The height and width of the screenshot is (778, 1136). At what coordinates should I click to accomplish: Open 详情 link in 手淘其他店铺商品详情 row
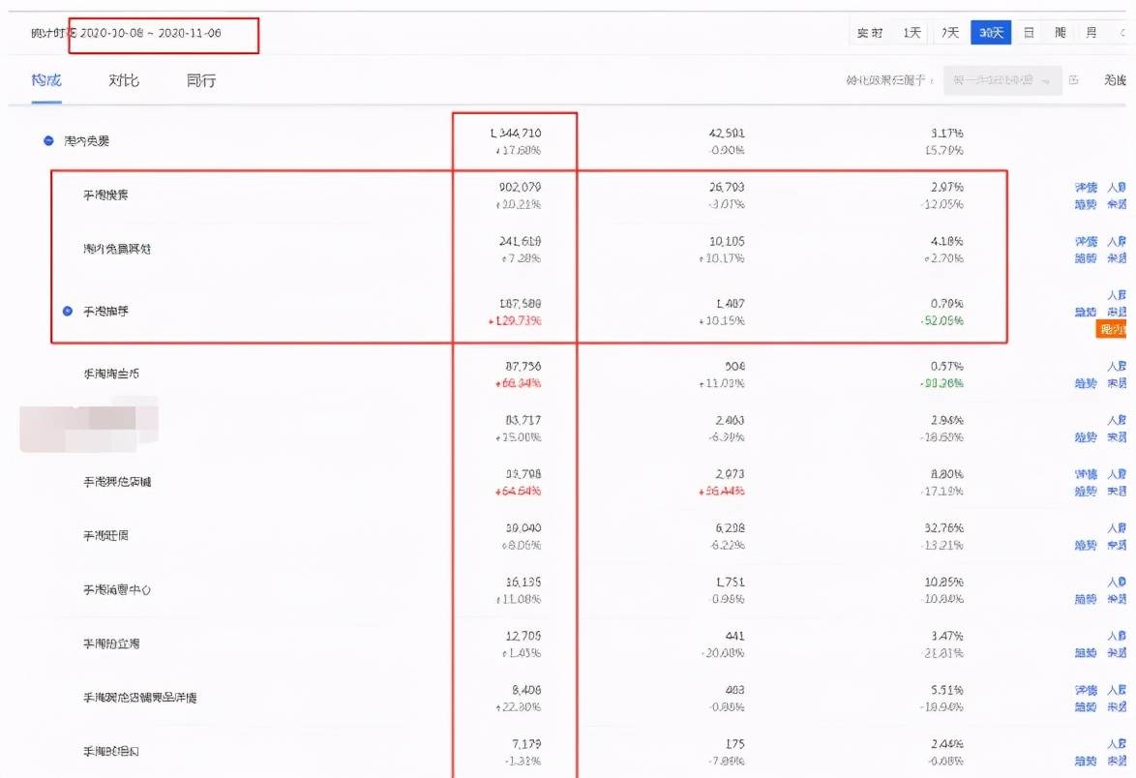pyautogui.click(x=1086, y=691)
